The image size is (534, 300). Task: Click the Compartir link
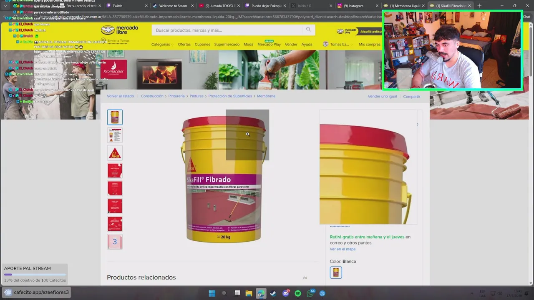[x=411, y=96]
